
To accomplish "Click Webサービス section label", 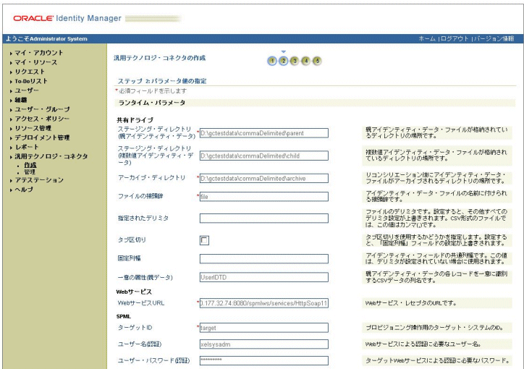I will (x=134, y=292).
